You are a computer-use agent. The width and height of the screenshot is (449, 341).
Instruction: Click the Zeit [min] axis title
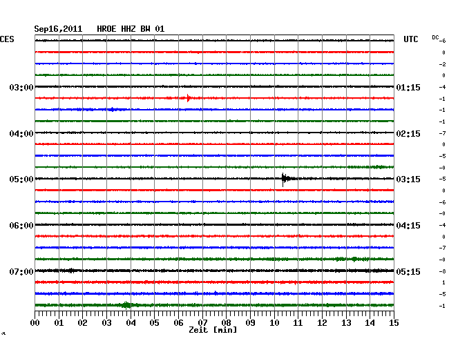pyautogui.click(x=213, y=330)
